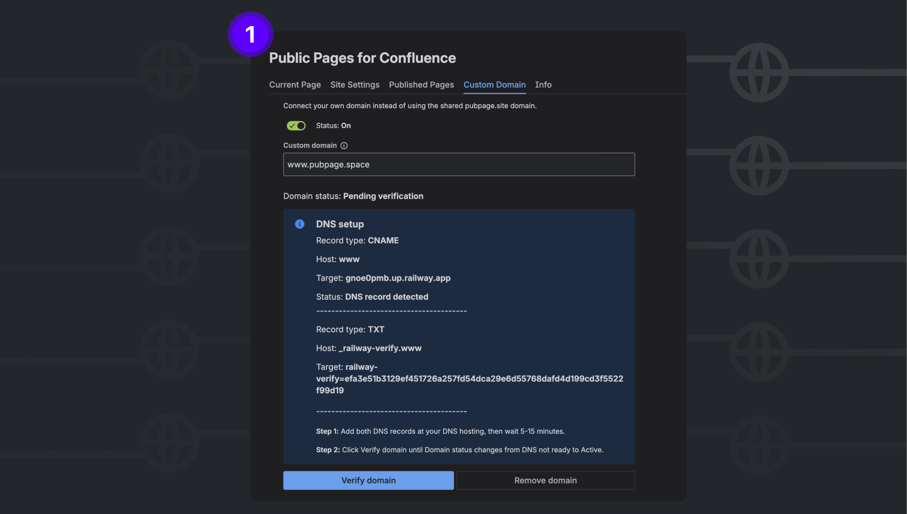Click the DNS setup info icon

pyautogui.click(x=300, y=224)
